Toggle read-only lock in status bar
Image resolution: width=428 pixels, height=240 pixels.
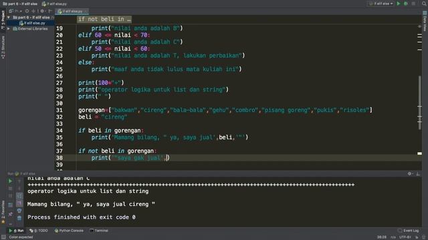[417, 237]
